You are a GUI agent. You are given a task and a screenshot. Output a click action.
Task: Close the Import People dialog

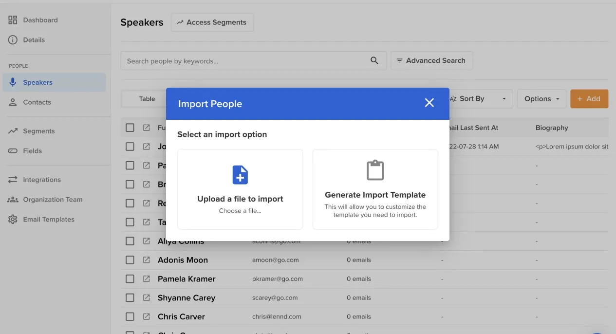click(429, 103)
